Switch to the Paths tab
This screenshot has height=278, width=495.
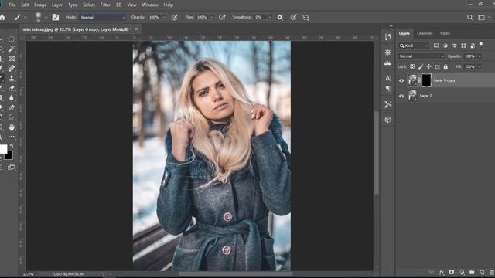point(445,33)
